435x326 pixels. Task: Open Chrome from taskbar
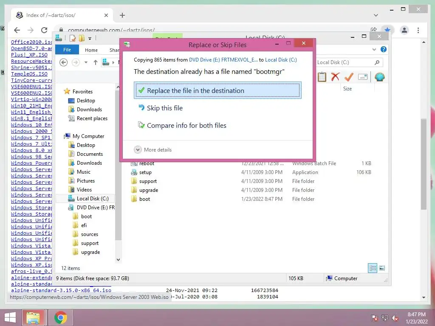click(61, 318)
